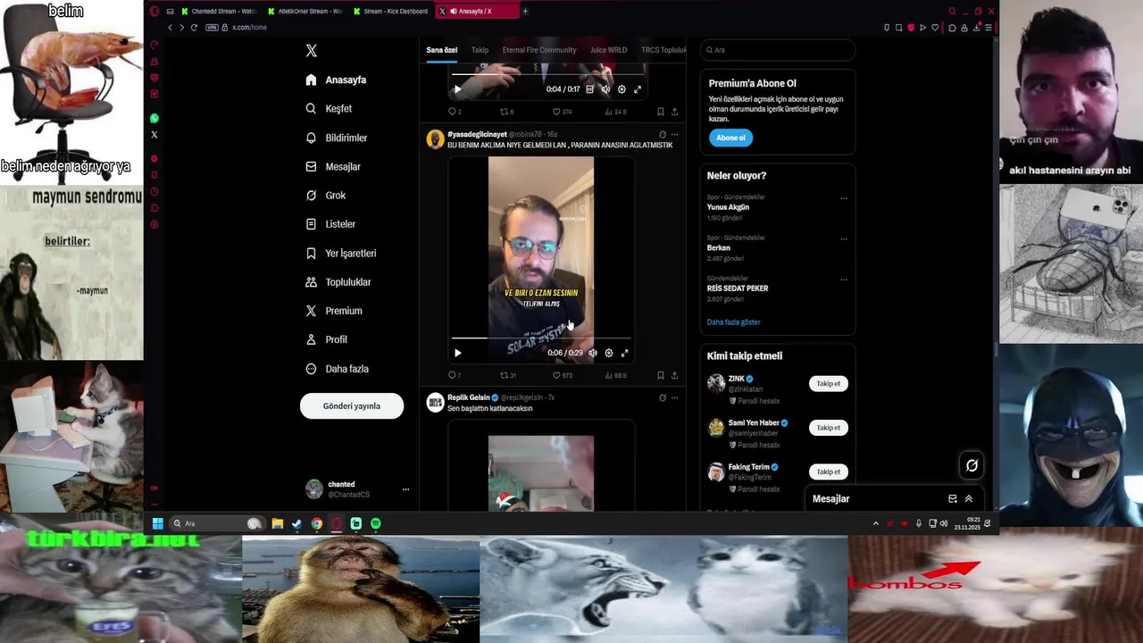
Task: Expand the Mesajlar drawer chevrons
Action: tap(969, 499)
